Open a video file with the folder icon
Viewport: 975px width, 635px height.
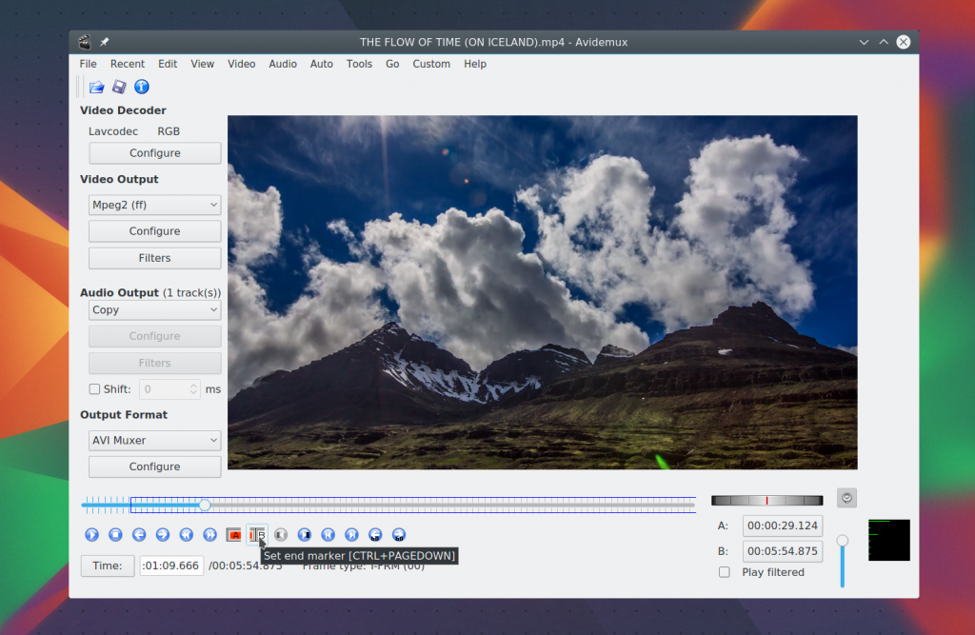point(97,87)
